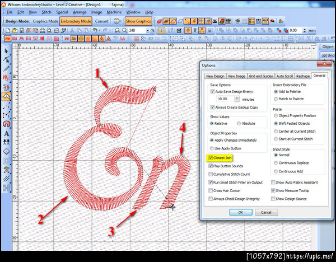Screen dimensions: 336x262
Task: Switch to Graphics Mode
Action: (45, 21)
